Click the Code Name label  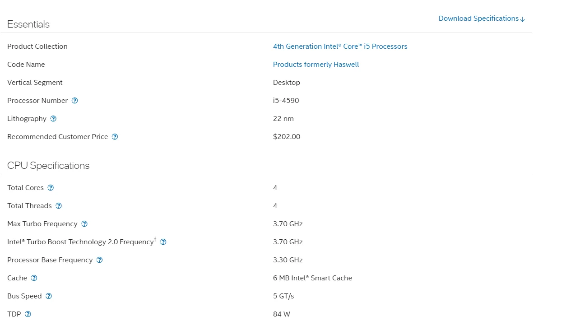(26, 65)
